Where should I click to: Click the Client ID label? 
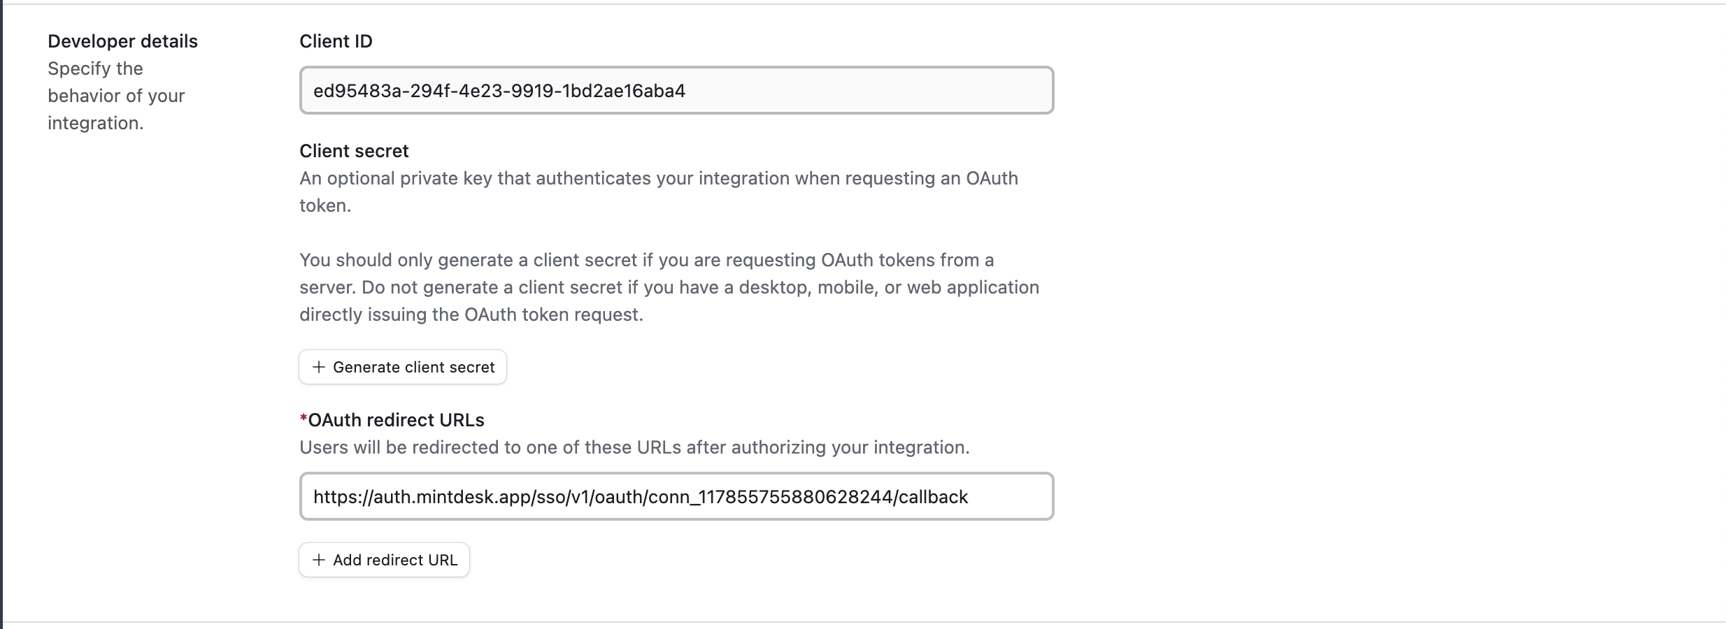[x=335, y=41]
